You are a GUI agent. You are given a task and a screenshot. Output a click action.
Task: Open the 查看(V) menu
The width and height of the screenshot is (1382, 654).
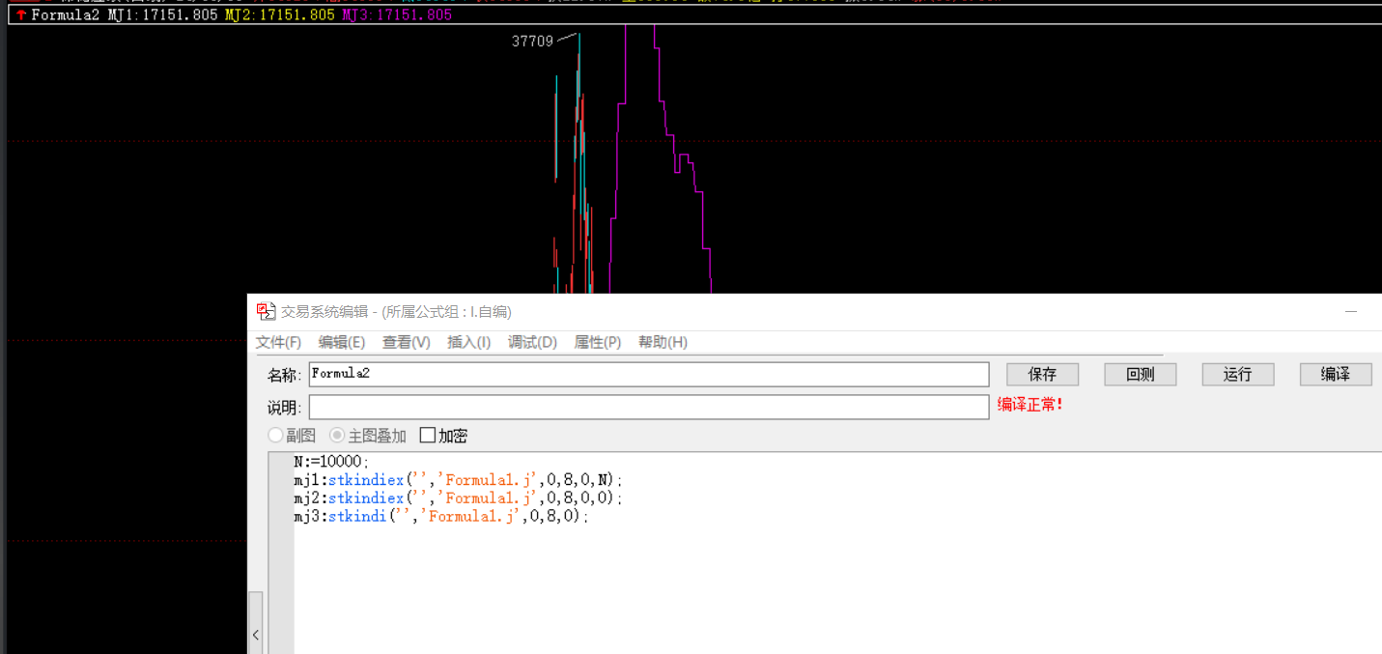[x=407, y=342]
